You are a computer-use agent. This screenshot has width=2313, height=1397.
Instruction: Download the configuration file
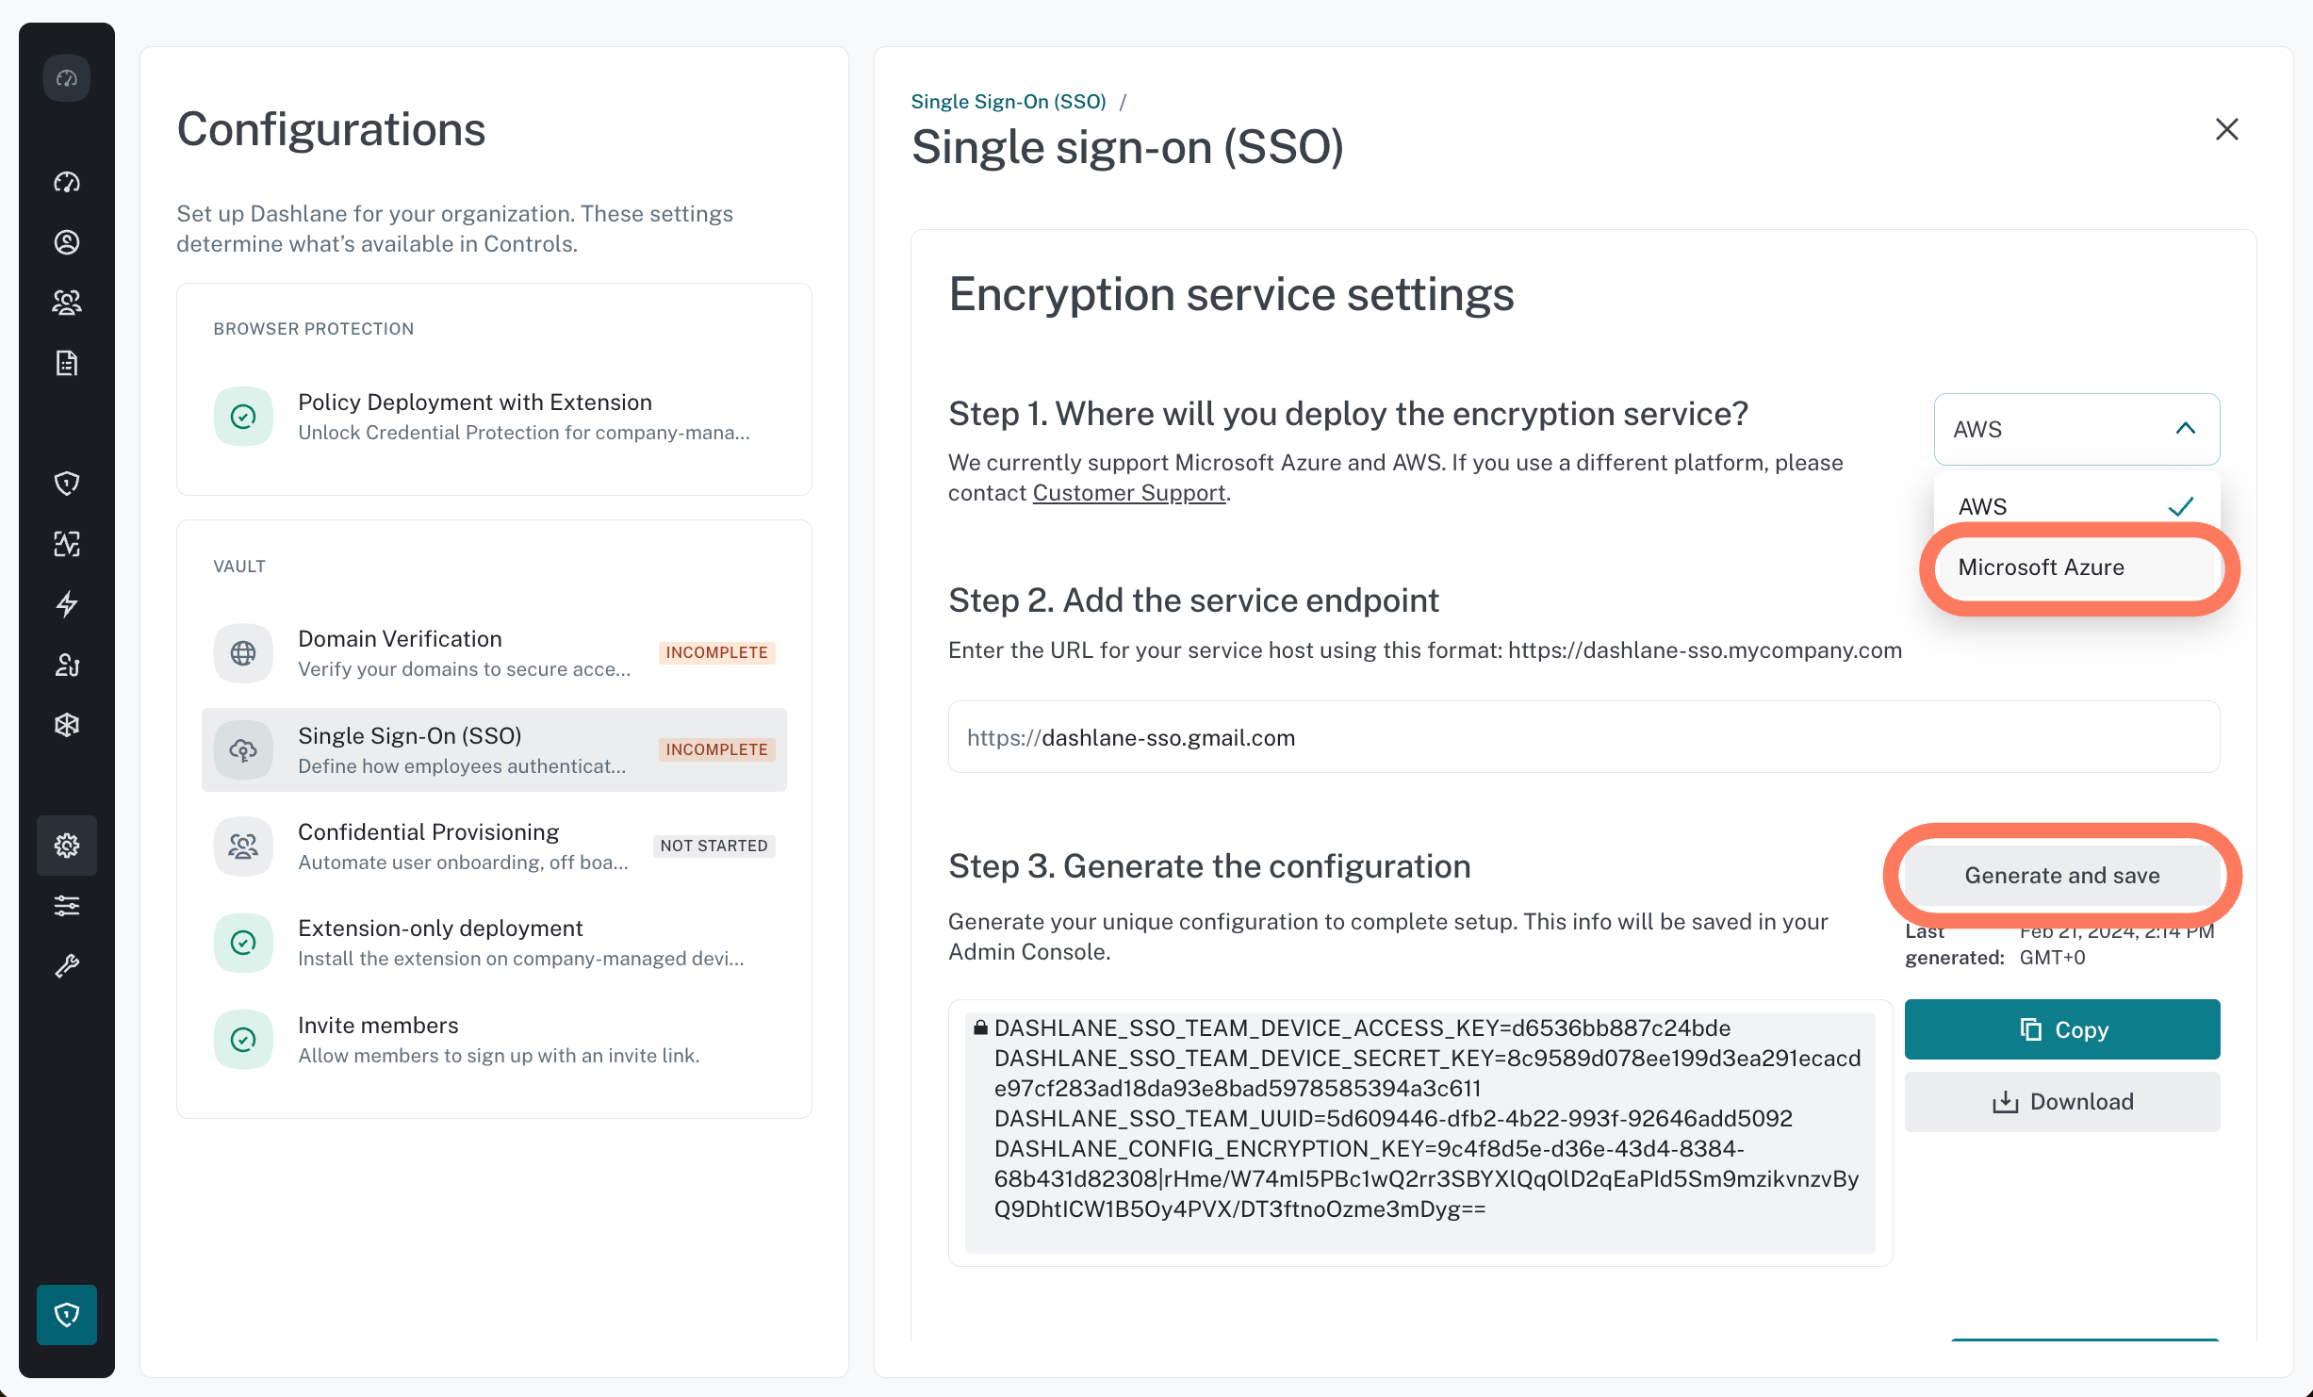tap(2062, 1102)
